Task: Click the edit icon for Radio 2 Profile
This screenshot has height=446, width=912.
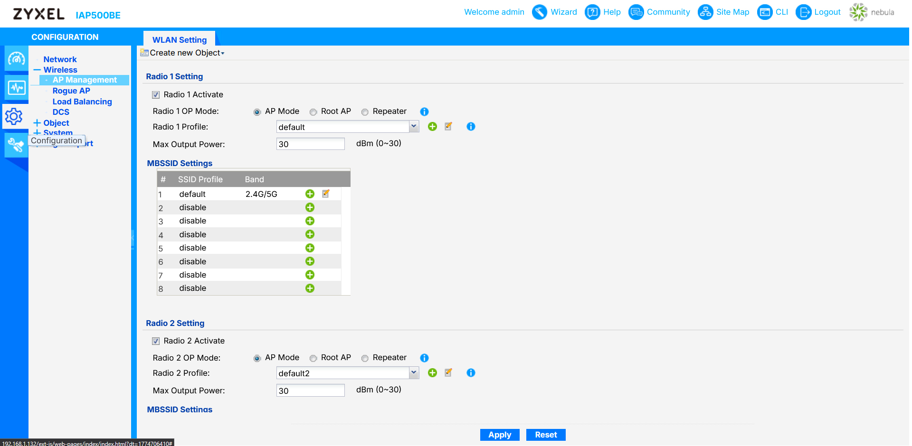Action: point(448,373)
